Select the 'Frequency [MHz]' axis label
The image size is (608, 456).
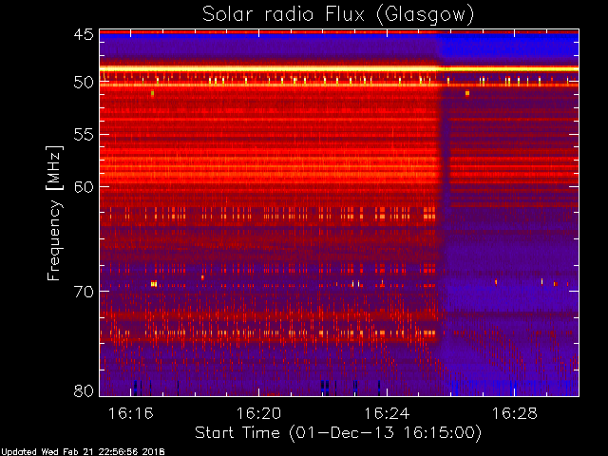54,213
